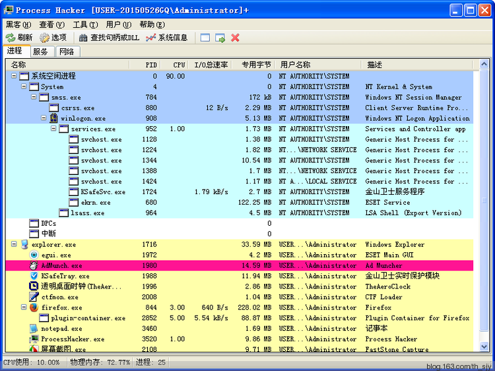Click the ctfmon.exe pen icon
Viewport: 495px width, 371px height.
click(34, 297)
